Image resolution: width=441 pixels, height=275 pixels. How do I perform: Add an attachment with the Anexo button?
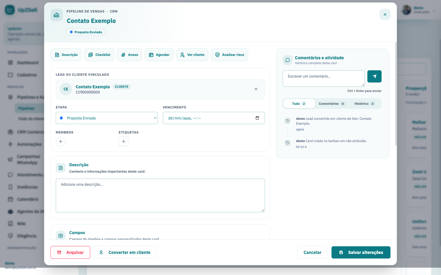tap(130, 55)
